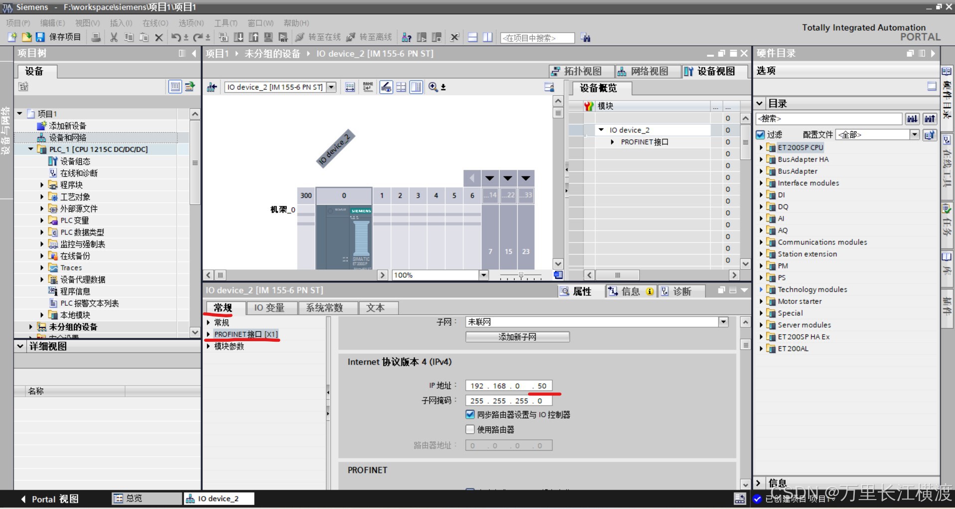The image size is (955, 509).
Task: Open the 100% zoom level dropdown
Action: pyautogui.click(x=483, y=275)
